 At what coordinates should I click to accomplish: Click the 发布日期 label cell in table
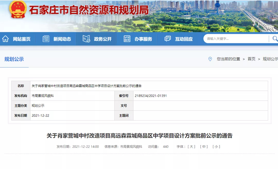(x=21, y=115)
